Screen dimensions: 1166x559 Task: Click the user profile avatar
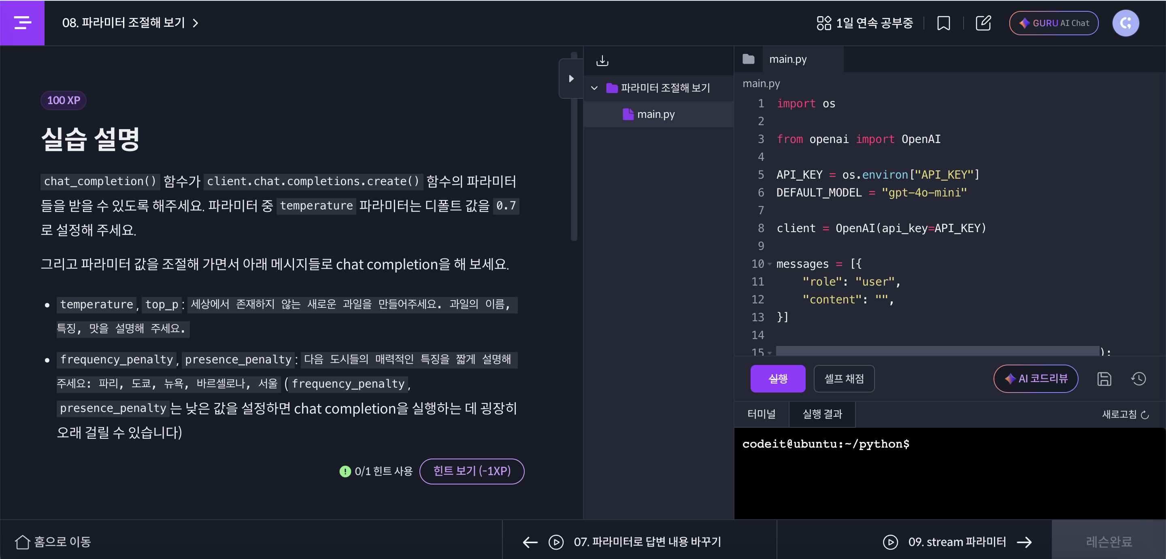pos(1125,23)
